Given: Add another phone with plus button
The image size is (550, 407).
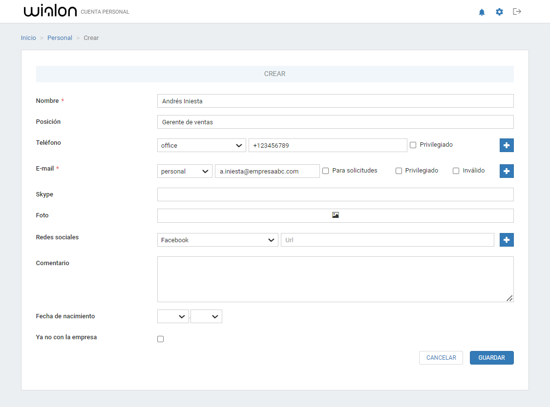Looking at the screenshot, I should coord(507,145).
